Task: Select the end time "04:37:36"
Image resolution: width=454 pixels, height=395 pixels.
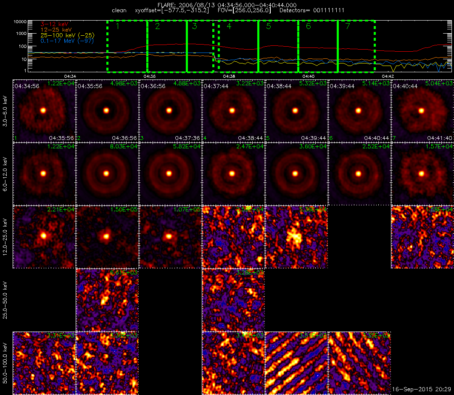Action: pyautogui.click(x=187, y=138)
